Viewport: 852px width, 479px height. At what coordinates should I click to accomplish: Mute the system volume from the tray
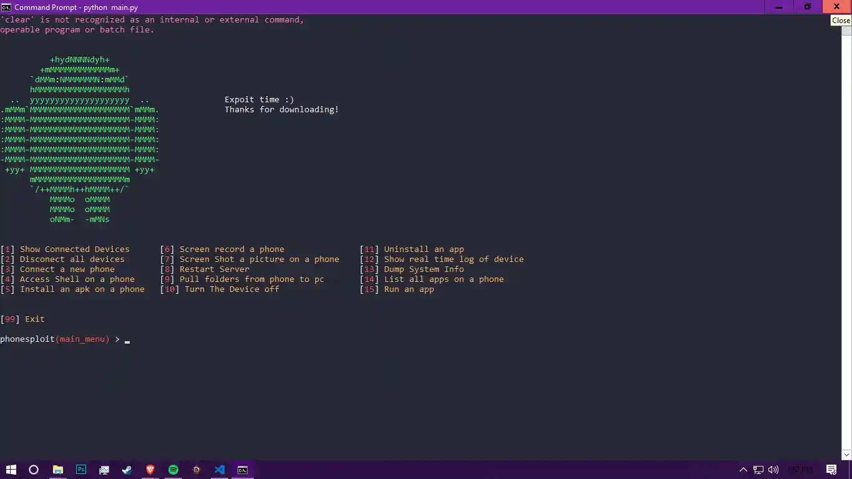773,470
